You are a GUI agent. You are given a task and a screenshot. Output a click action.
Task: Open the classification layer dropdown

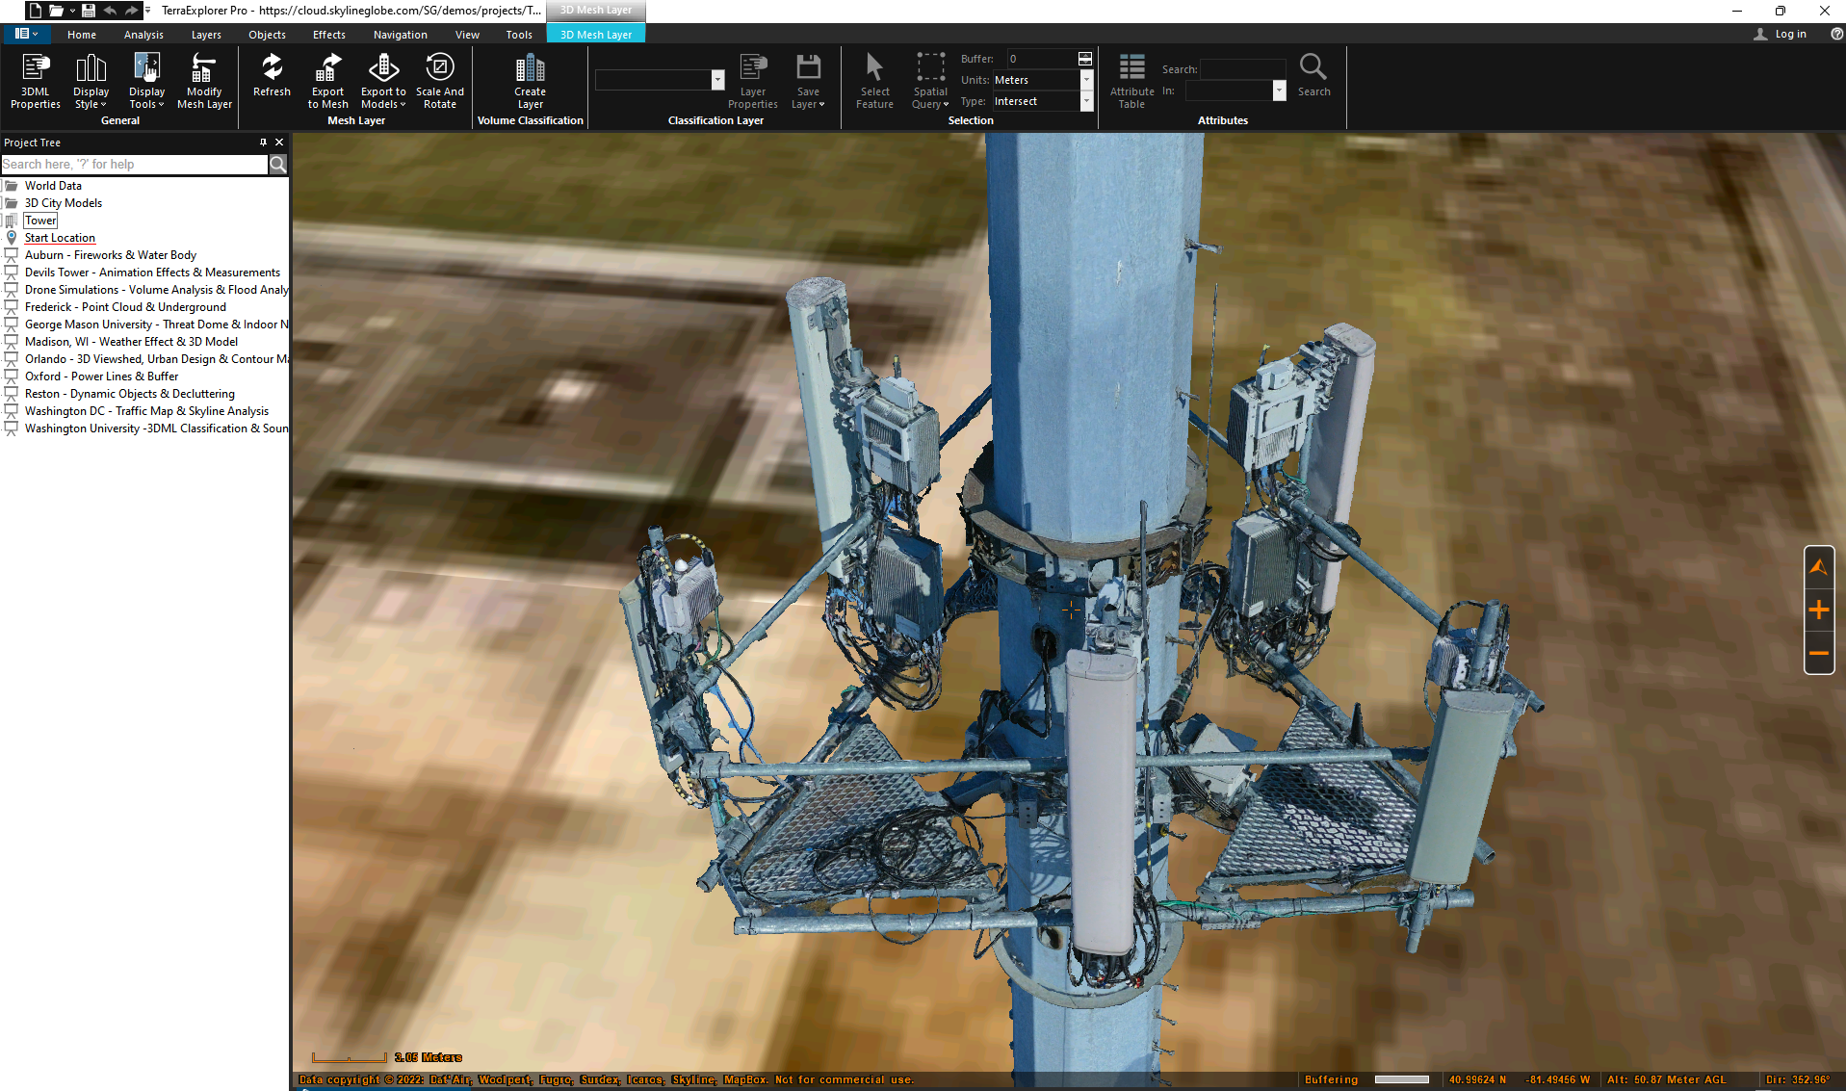tap(717, 80)
